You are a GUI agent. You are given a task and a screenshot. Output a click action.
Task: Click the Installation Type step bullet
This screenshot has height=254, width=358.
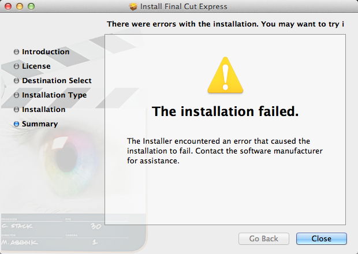[x=16, y=95]
